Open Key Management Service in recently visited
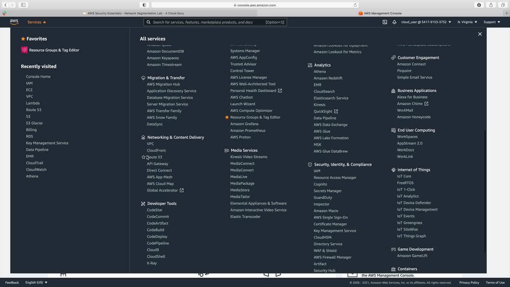The image size is (510, 287). [x=47, y=143]
